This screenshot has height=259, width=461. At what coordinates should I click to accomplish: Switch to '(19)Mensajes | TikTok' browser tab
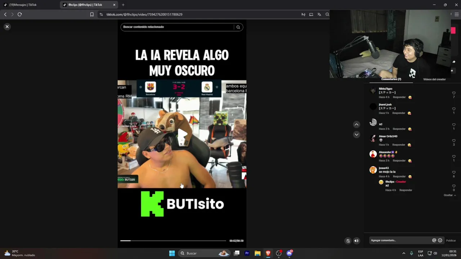point(29,5)
